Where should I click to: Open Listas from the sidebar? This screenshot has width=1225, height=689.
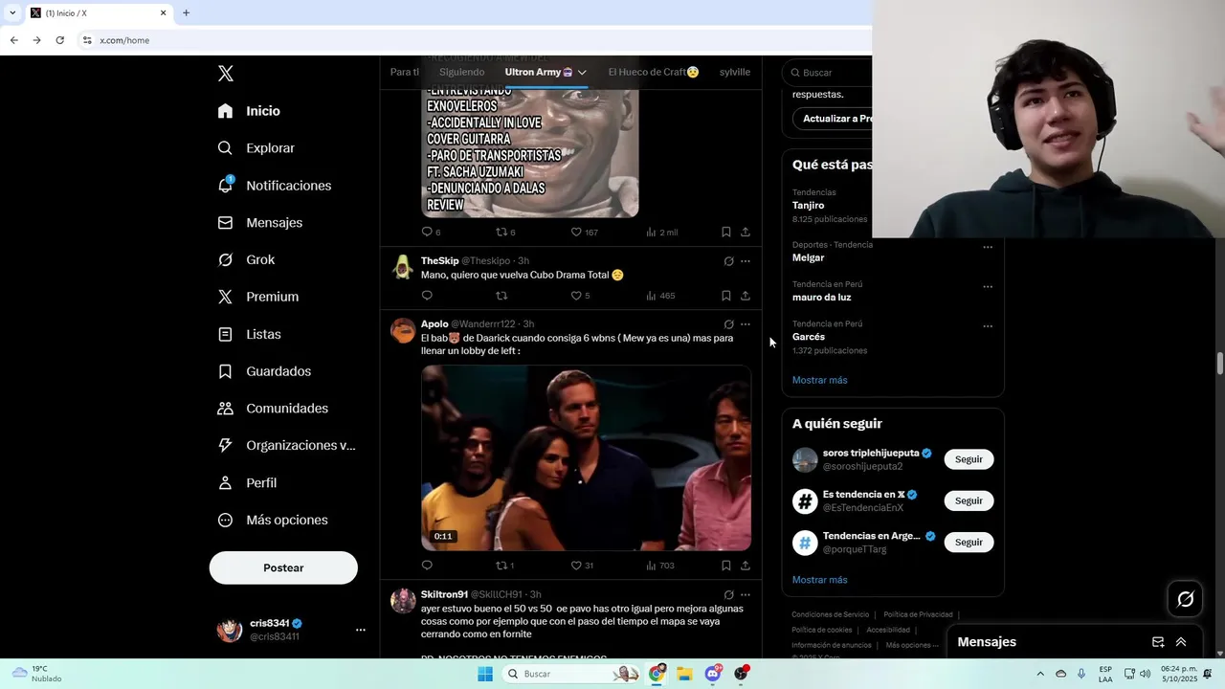pyautogui.click(x=249, y=334)
